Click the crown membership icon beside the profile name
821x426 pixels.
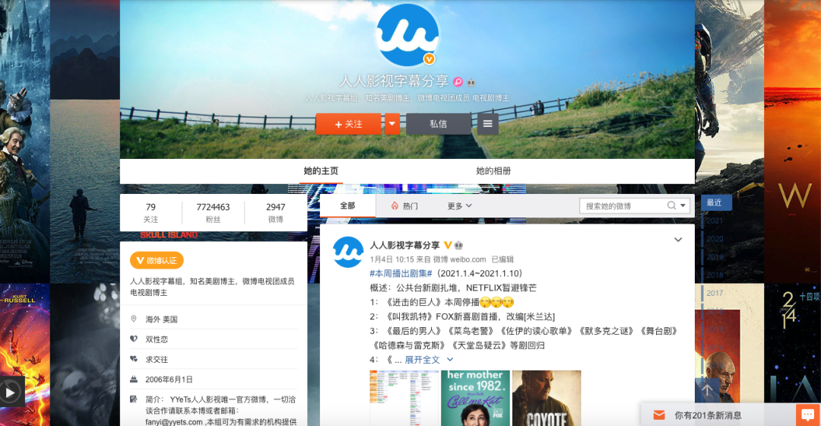pos(471,82)
